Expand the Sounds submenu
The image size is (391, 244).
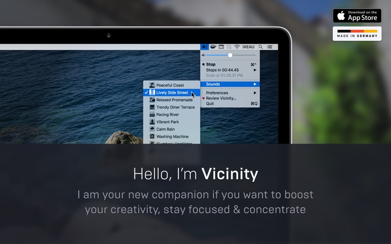[x=230, y=84]
